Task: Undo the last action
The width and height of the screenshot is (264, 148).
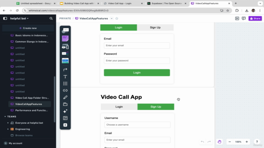Action: tap(203, 142)
